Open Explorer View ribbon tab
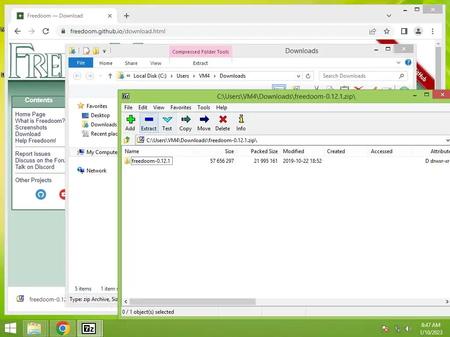This screenshot has width=450, height=337. coord(156,63)
